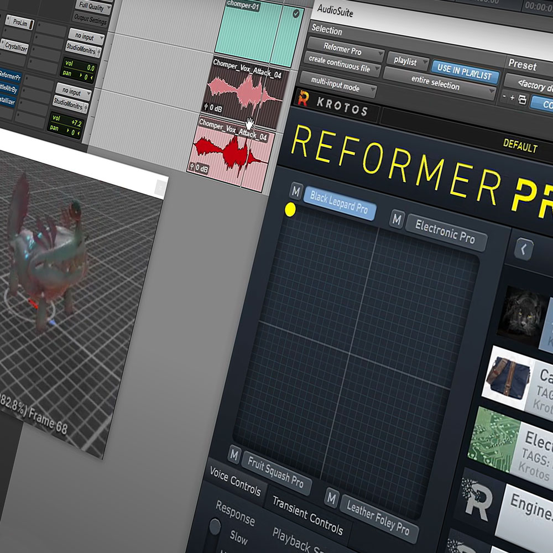Click the StudioMonitrs output on vol 0.0 track

(x=81, y=49)
